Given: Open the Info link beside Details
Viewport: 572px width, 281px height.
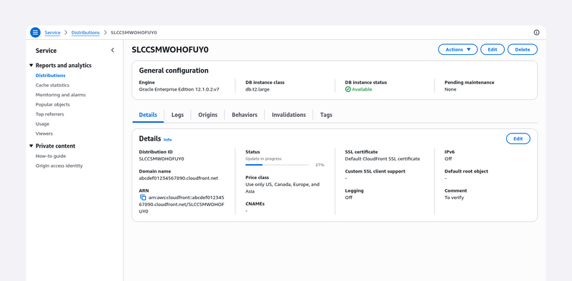Looking at the screenshot, I should [167, 139].
